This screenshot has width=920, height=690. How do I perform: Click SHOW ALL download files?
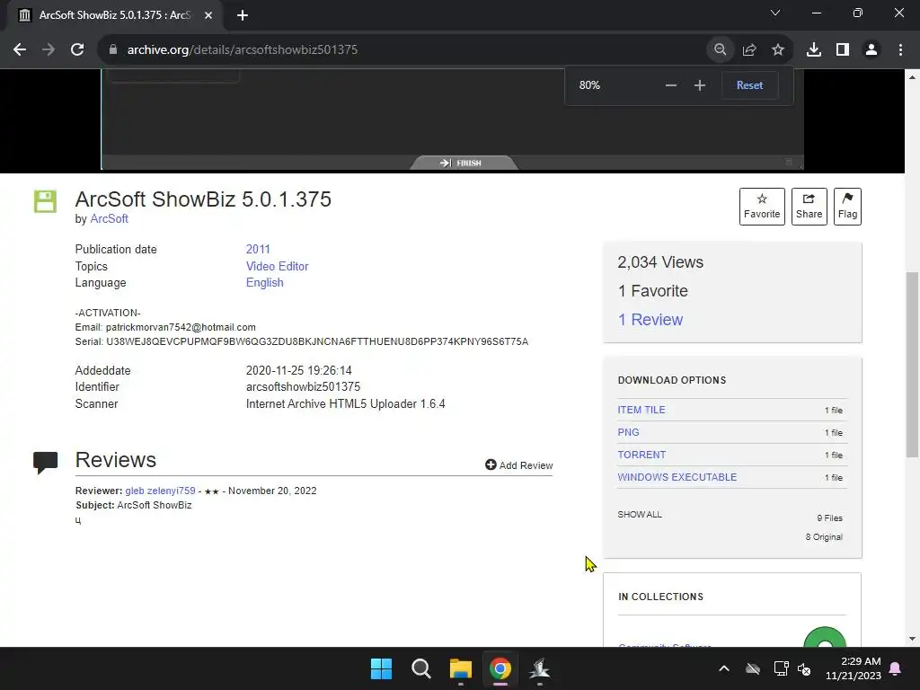click(x=640, y=515)
